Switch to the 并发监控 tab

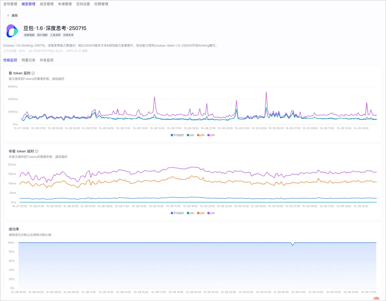[47, 60]
